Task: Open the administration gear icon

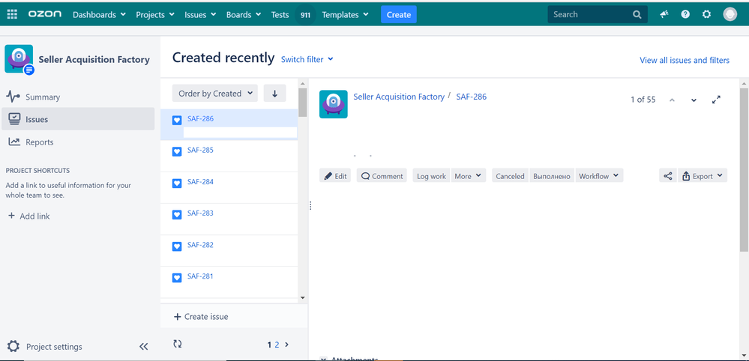Action: (706, 14)
